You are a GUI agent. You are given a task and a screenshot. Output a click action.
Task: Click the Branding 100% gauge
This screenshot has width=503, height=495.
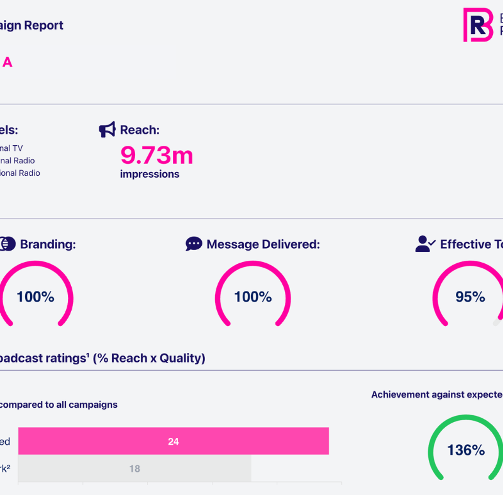point(35,296)
